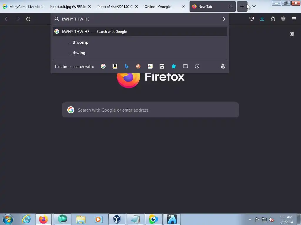This screenshot has width=301, height=225.
Task: Click the address bar text field
Action: [x=139, y=19]
